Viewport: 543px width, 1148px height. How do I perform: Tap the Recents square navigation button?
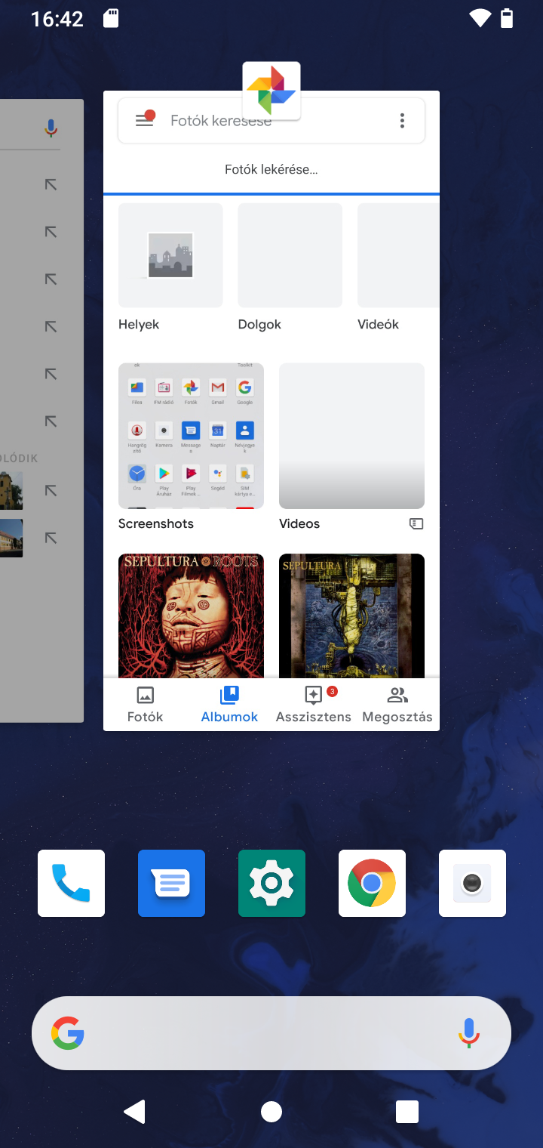pyautogui.click(x=407, y=1112)
